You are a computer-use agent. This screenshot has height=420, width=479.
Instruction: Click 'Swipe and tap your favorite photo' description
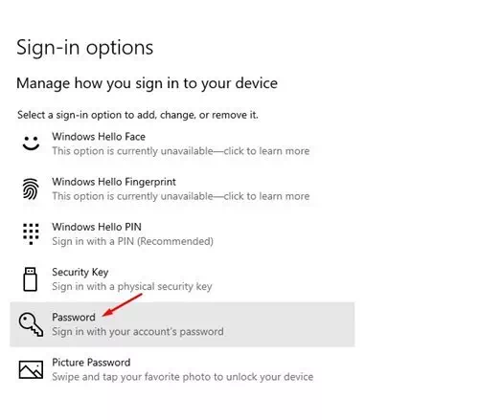183,377
